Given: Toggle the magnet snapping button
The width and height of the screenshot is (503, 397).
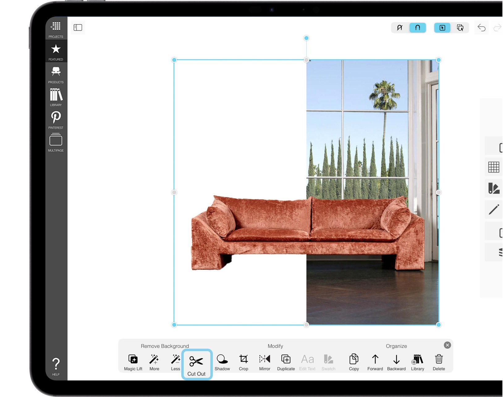Looking at the screenshot, I should (x=417, y=28).
